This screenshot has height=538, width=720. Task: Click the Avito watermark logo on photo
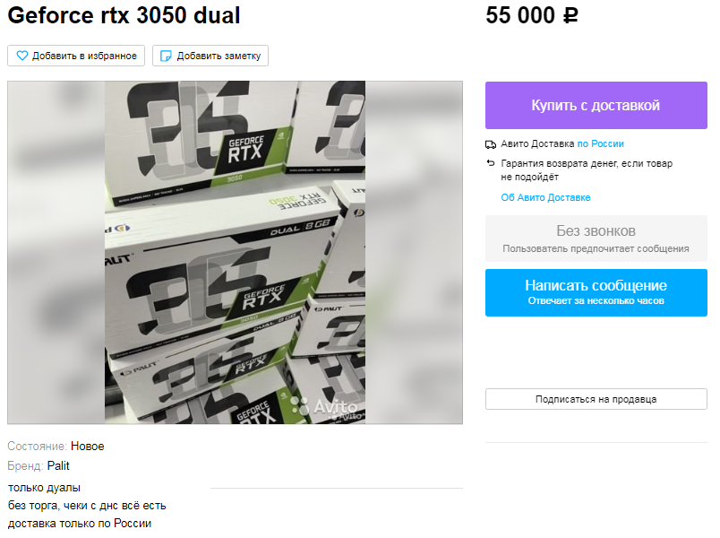pos(325,406)
